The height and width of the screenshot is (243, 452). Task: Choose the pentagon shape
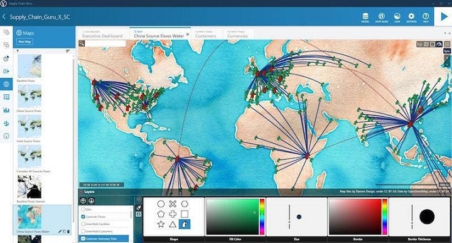pyautogui.click(x=161, y=214)
